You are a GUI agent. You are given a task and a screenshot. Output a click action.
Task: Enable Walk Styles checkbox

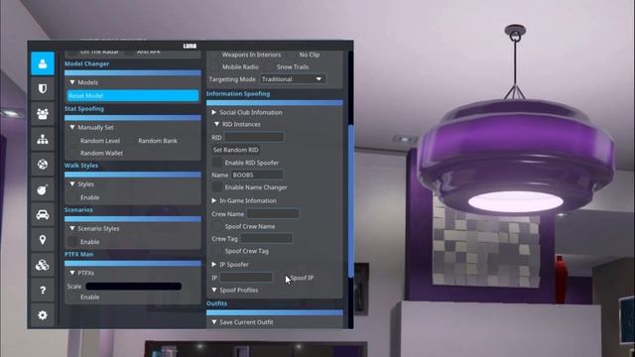73,197
